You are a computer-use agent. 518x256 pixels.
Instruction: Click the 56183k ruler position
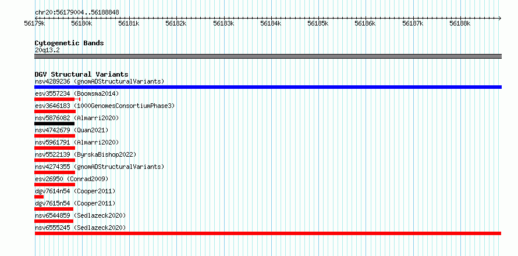point(223,23)
